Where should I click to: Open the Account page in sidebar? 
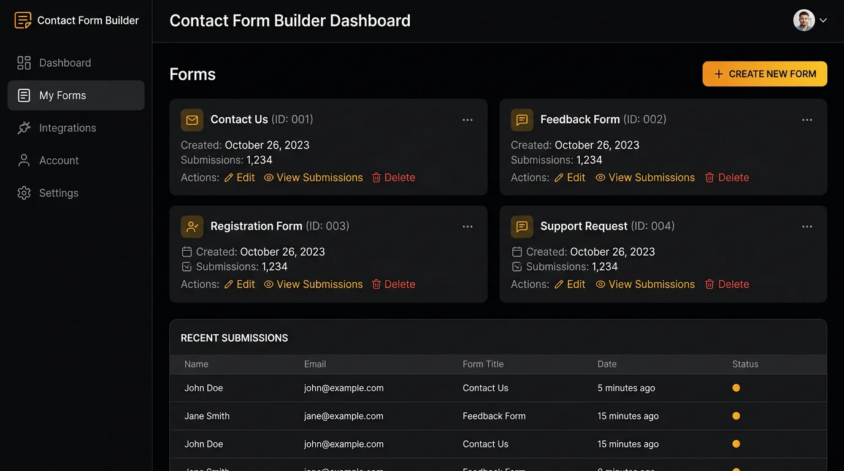click(76, 160)
